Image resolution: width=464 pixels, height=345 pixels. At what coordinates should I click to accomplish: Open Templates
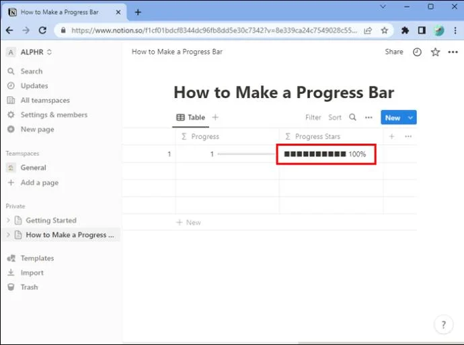pyautogui.click(x=37, y=258)
